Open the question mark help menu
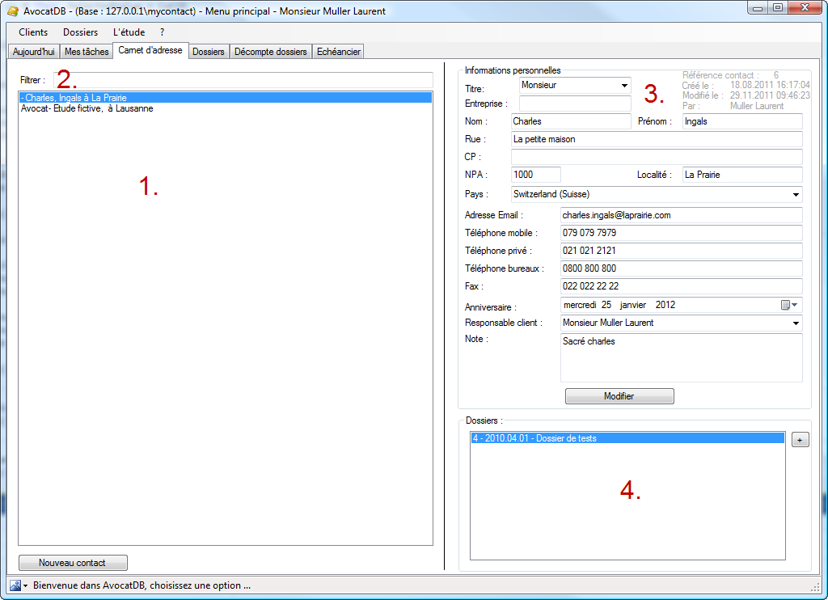 [162, 32]
